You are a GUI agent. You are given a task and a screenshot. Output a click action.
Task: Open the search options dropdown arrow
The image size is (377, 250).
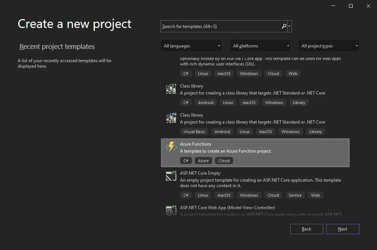pos(290,26)
